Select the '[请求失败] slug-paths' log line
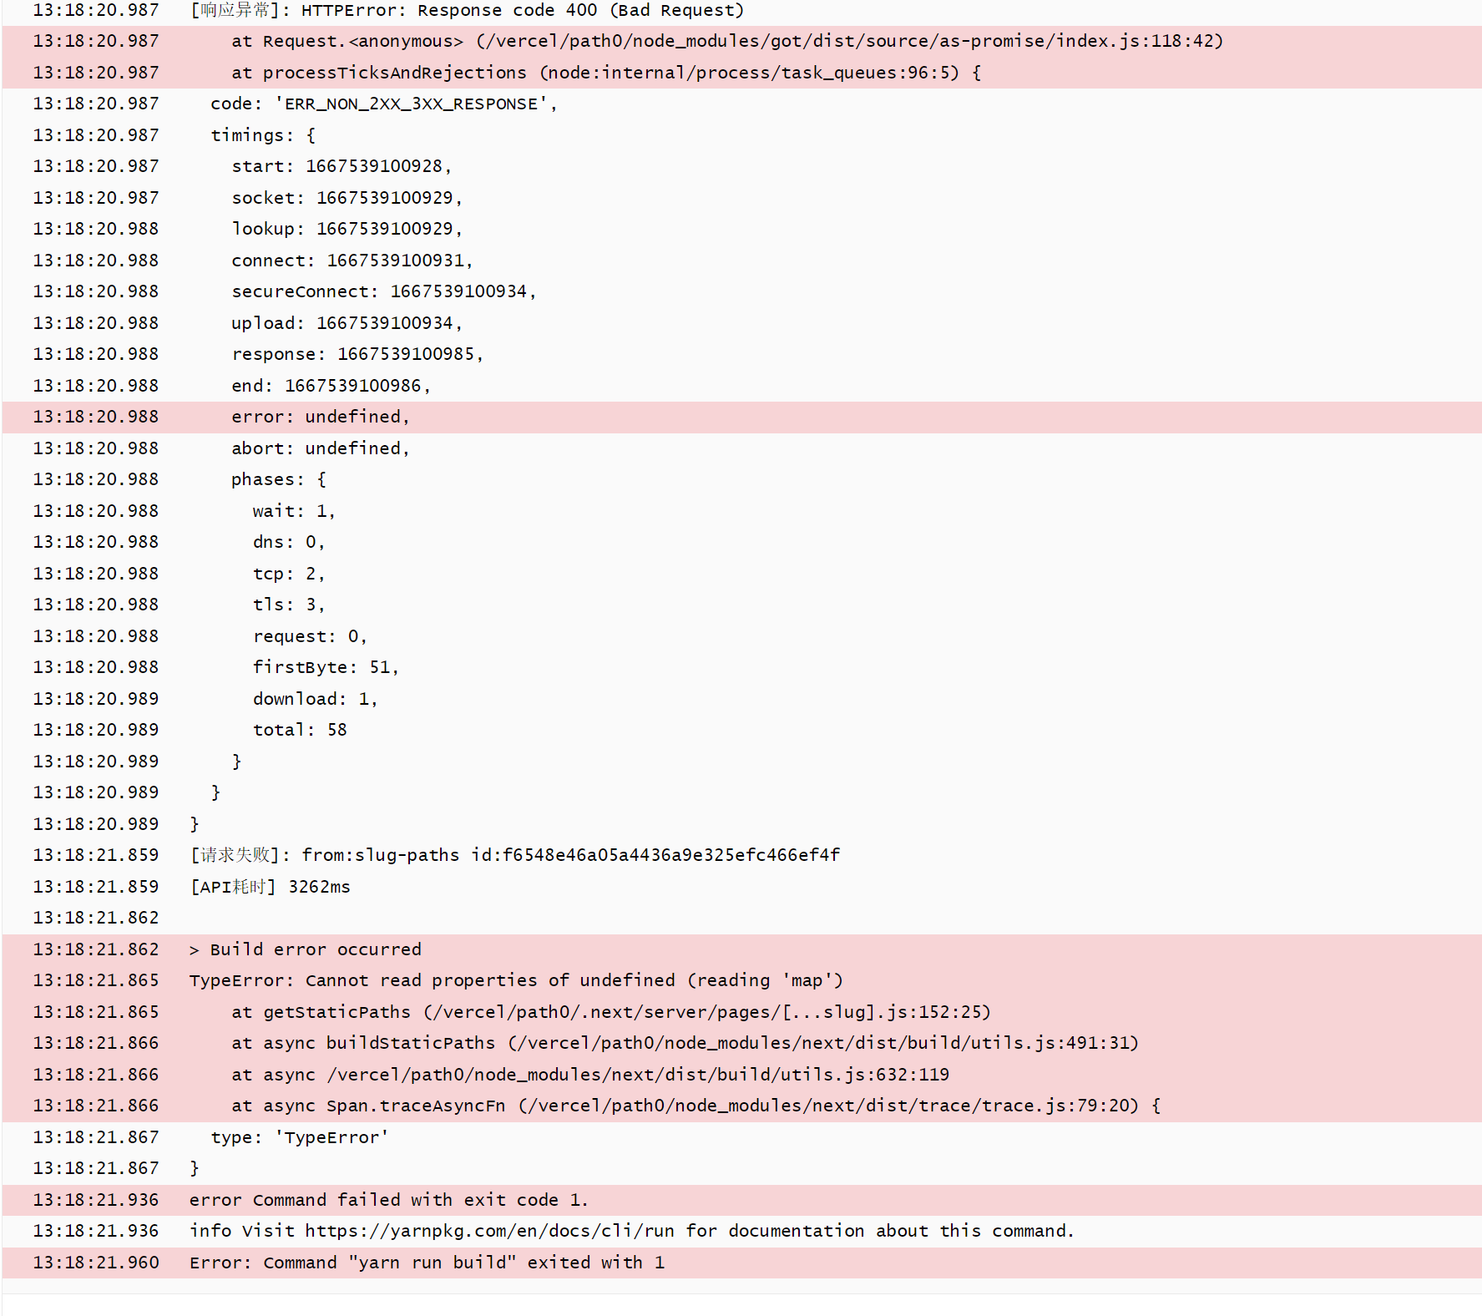 pyautogui.click(x=513, y=854)
